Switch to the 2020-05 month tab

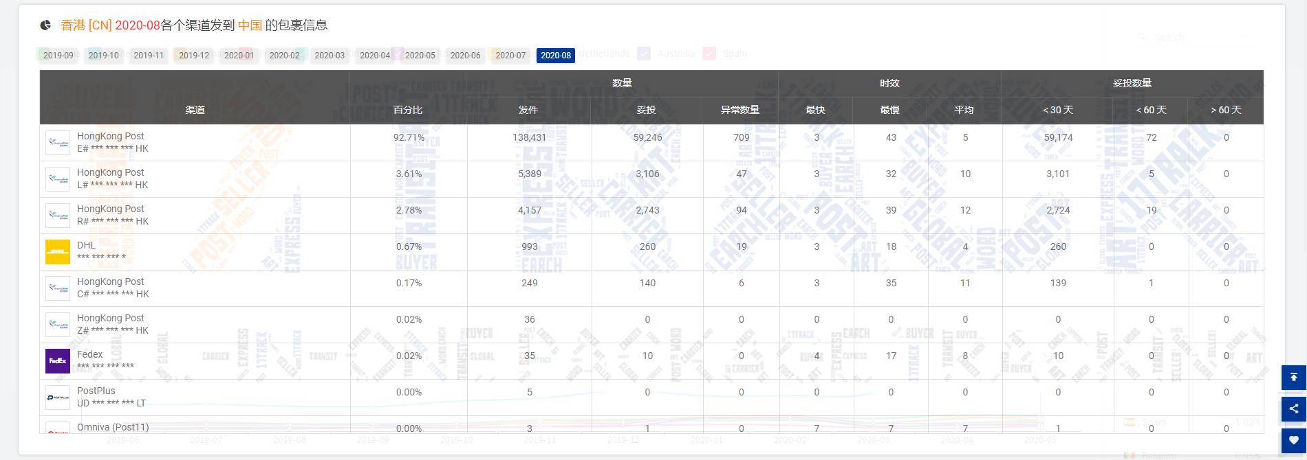(420, 56)
